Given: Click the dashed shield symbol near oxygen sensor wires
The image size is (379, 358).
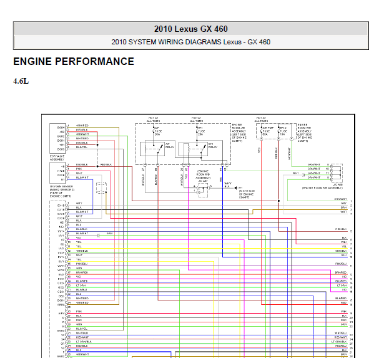Looking at the screenshot, I should coord(101,187).
